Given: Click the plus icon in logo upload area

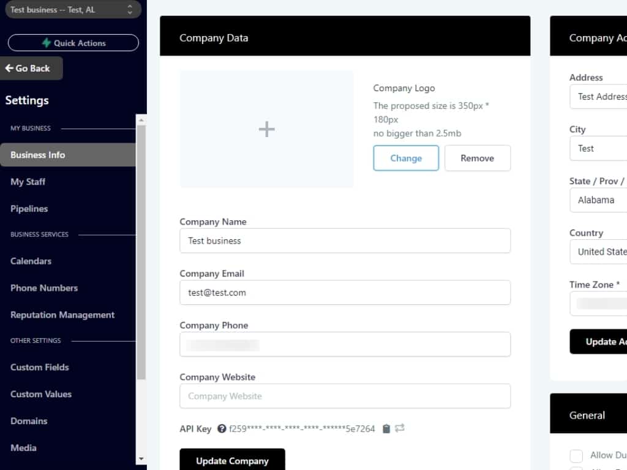Looking at the screenshot, I should [x=266, y=129].
